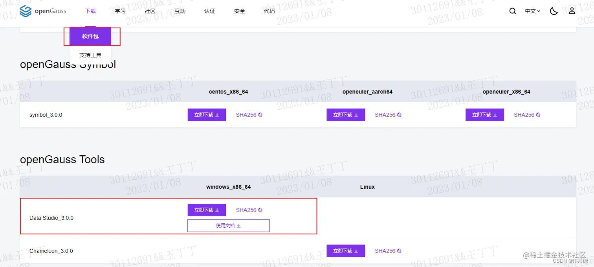Click the openGauss logo
The height and width of the screenshot is (267, 594).
click(x=43, y=11)
